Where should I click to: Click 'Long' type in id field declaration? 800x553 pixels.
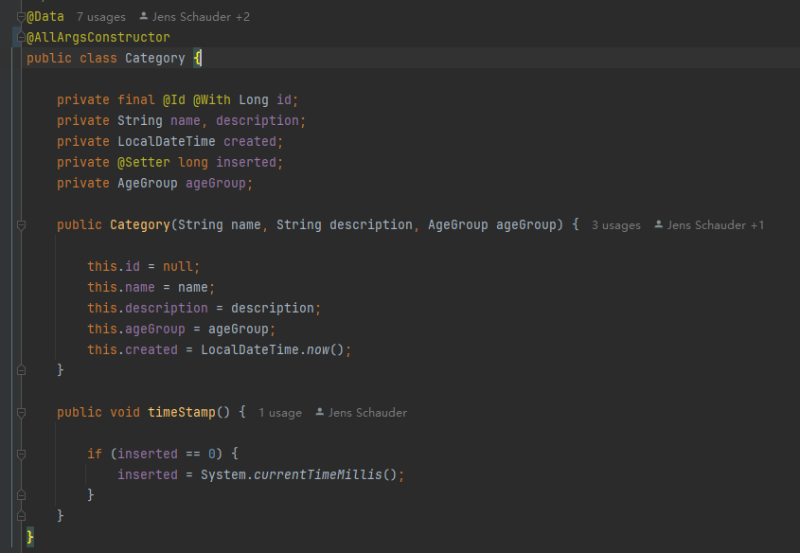(254, 99)
